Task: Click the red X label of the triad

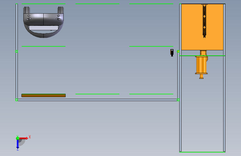Action: 30,137
